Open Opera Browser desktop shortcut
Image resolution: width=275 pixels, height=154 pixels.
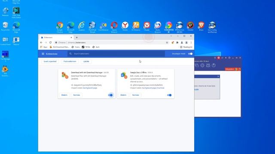(114, 27)
